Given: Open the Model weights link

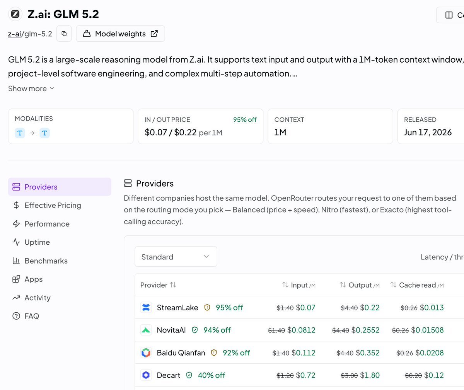Looking at the screenshot, I should tap(121, 34).
